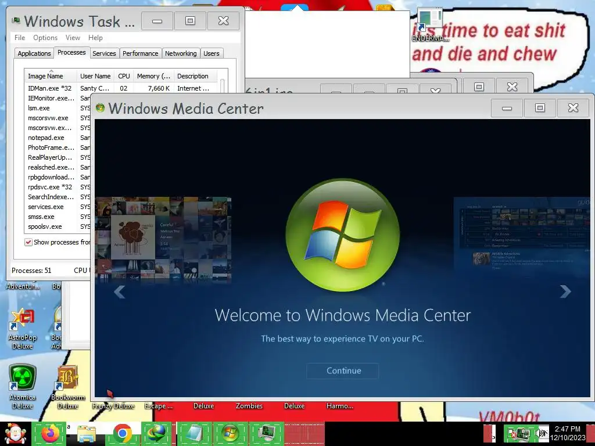Open Task Manager taskbar button

266,433
